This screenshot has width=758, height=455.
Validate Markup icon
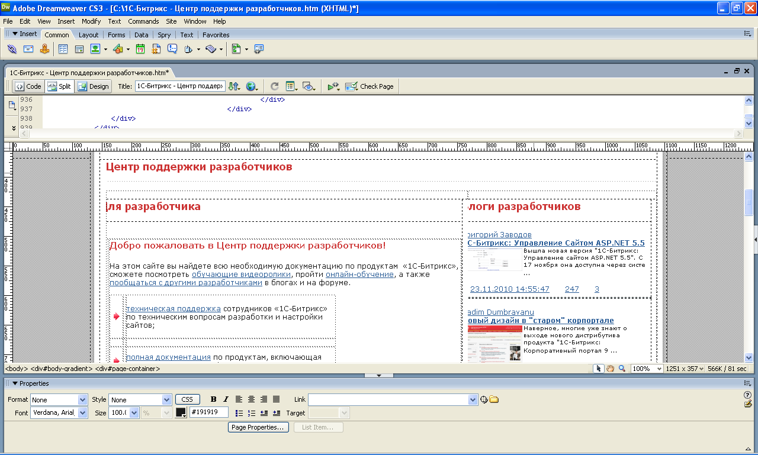tap(333, 86)
